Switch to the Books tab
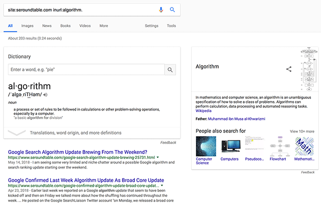Image resolution: width=321 pixels, height=204 pixels. tap(66, 25)
